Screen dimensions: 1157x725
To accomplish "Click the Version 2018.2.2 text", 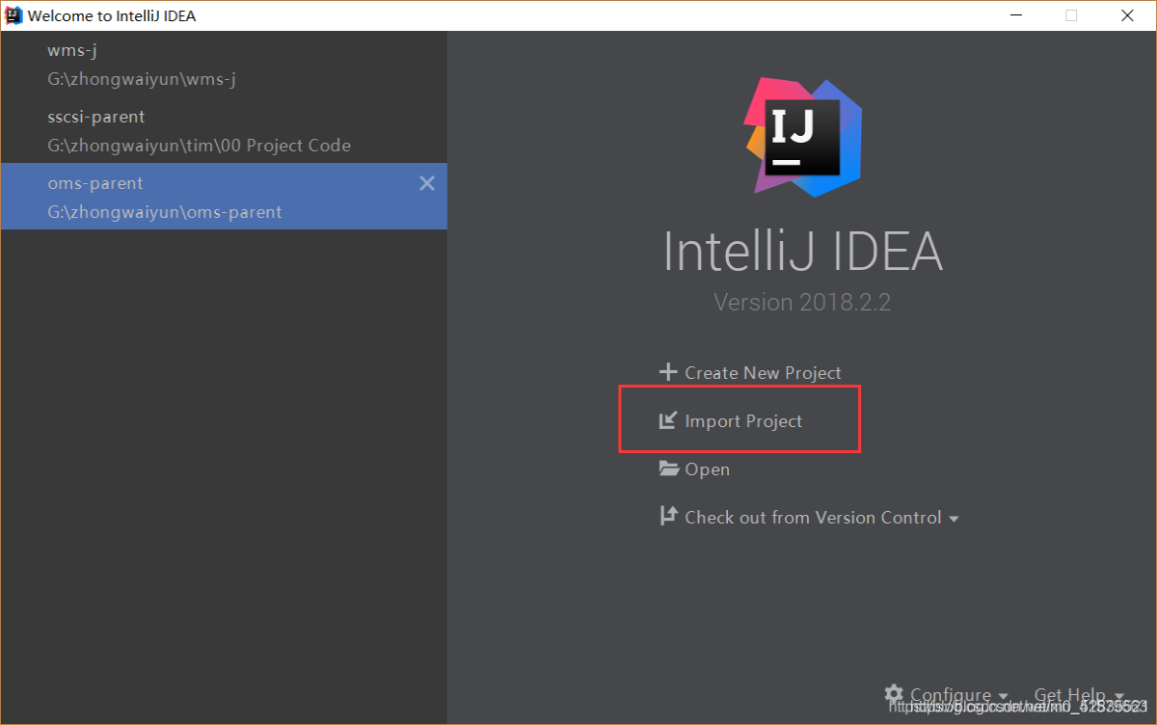I will click(x=802, y=302).
